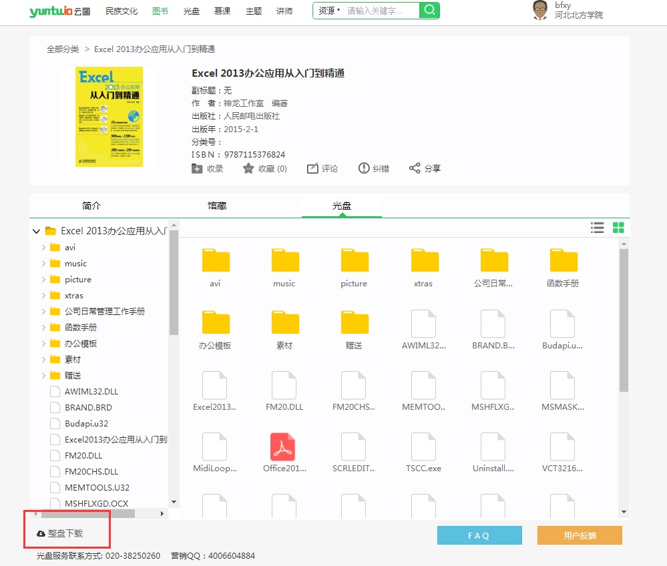Select the BRAND.B... file icon in grid

[x=493, y=324]
